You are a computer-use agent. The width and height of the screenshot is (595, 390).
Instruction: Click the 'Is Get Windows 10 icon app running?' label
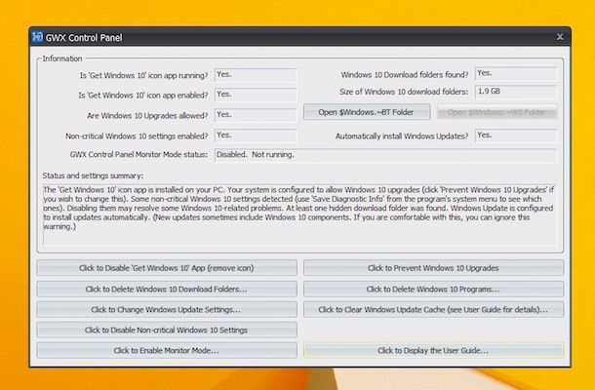143,75
